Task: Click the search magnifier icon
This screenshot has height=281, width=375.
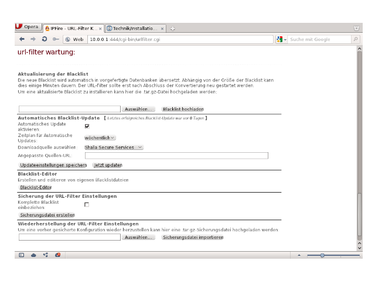Action: [x=356, y=39]
